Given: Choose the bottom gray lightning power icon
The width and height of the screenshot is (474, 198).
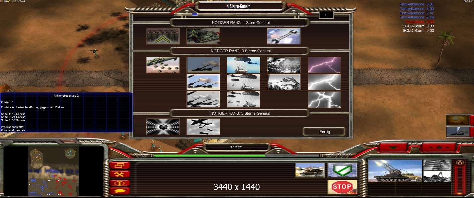Looking at the screenshot, I should coord(324,99).
